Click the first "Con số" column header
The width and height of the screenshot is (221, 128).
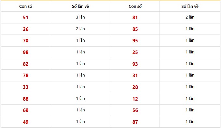point(25,6)
